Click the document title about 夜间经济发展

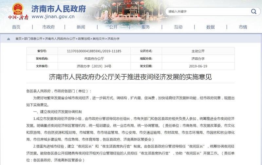coord(130,77)
